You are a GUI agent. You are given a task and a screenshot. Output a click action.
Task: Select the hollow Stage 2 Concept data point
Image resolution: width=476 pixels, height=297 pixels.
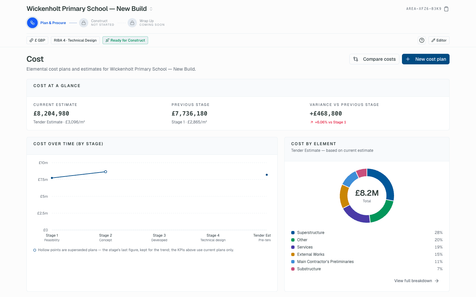(106, 172)
